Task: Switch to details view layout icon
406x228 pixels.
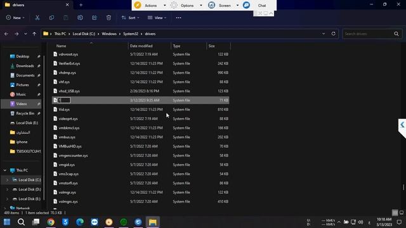Action: 395,213
